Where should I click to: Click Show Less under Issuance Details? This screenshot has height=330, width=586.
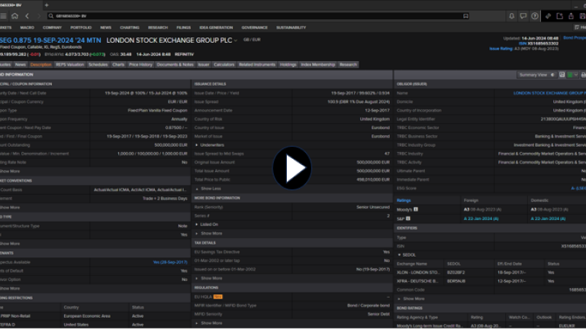point(211,188)
